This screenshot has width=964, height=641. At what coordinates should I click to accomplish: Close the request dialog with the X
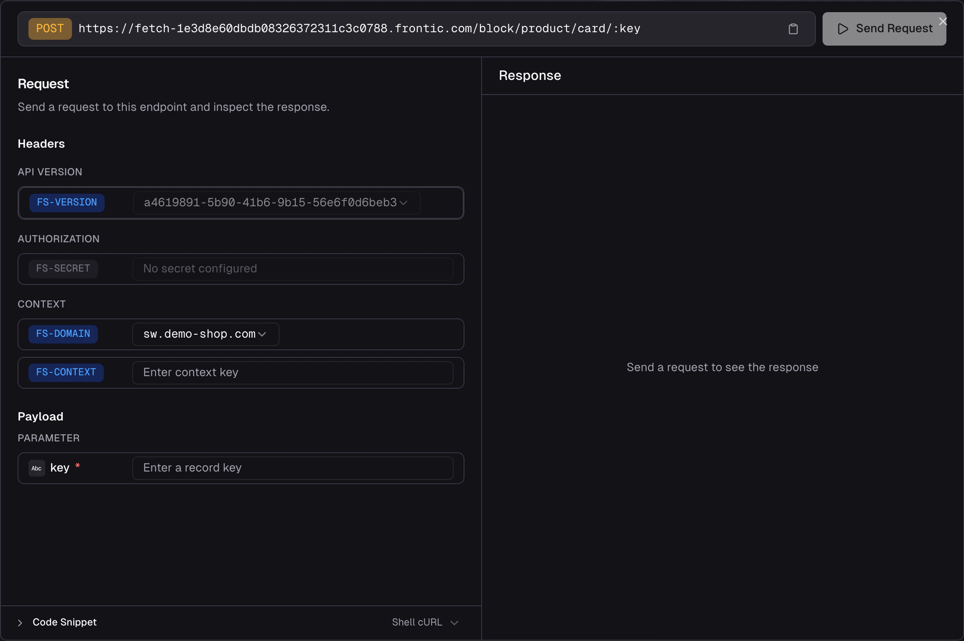(943, 21)
